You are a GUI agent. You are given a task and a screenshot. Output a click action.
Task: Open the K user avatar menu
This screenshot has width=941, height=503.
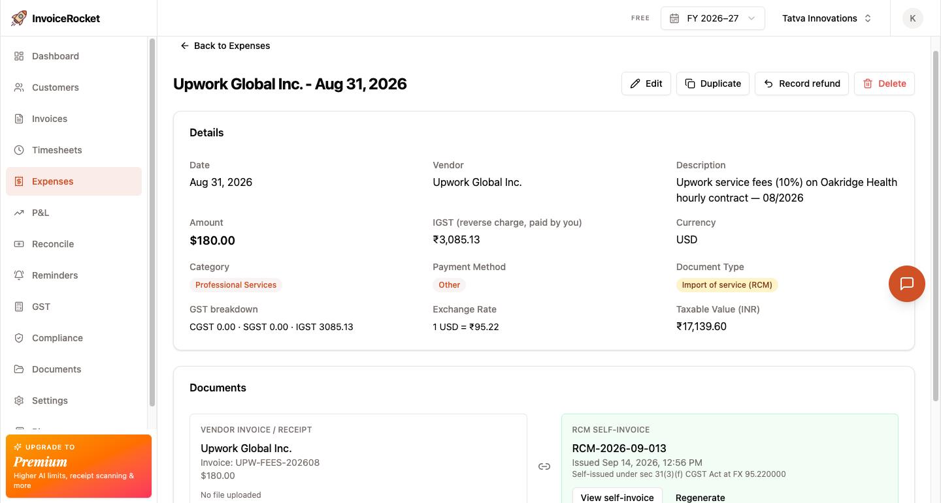(x=912, y=18)
